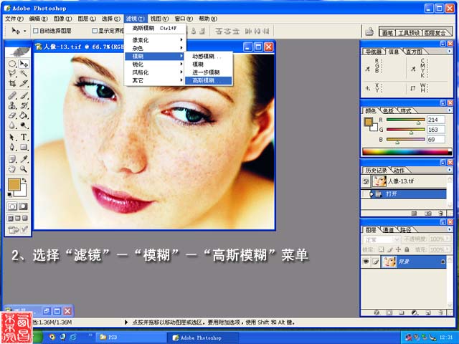Click Adobe Photoshop taskbar button
Viewport: 459px width, 344px height.
[202, 338]
